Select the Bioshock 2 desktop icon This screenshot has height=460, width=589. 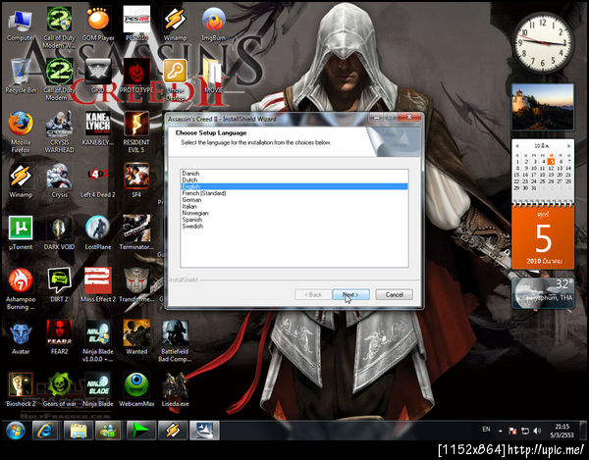[x=21, y=389]
